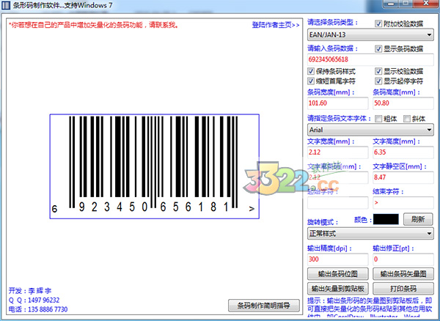Viewport: 440px width, 321px height.
Task: Click the text width field 2.12
Action: (338, 152)
